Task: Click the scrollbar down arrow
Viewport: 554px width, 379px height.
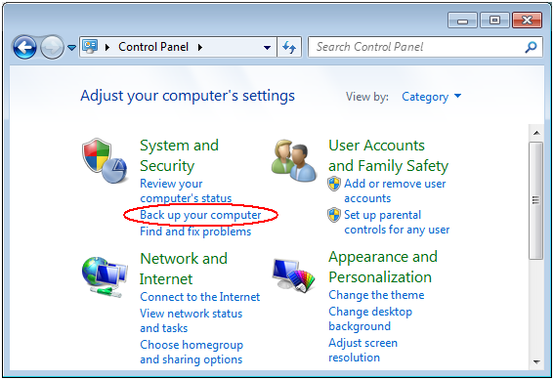Action: (536, 361)
